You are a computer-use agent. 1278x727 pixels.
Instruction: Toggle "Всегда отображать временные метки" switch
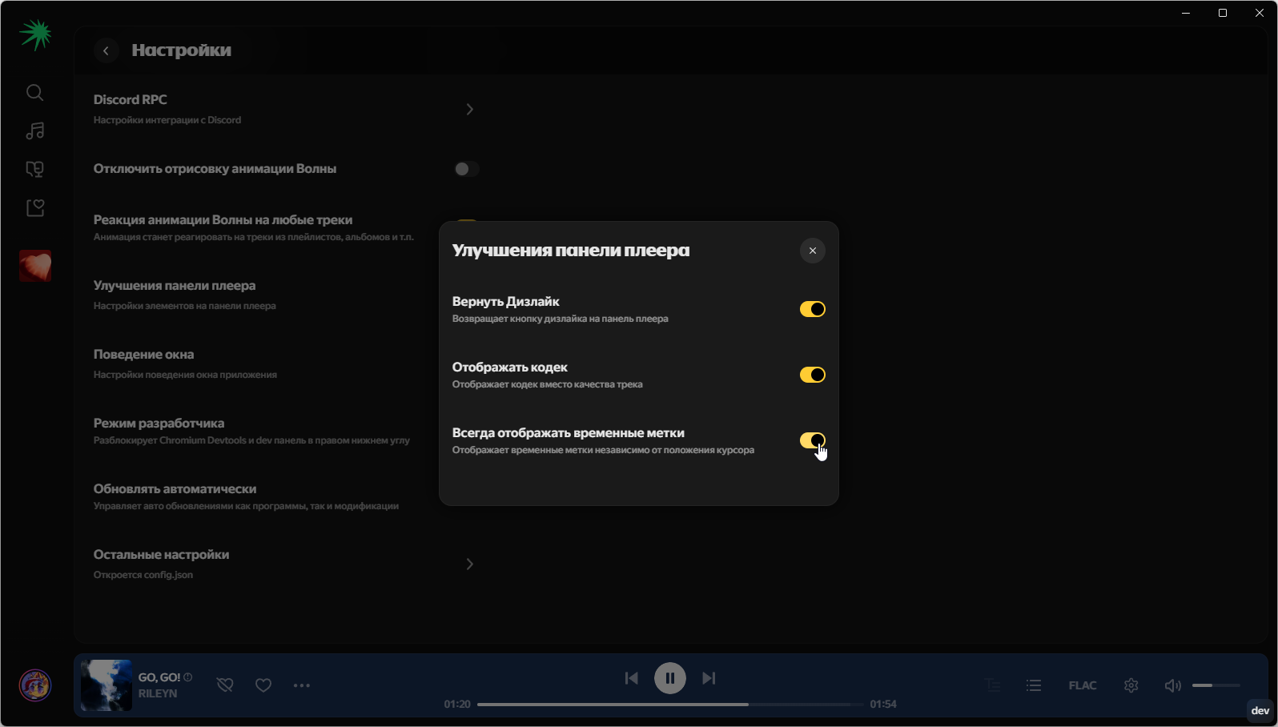[x=812, y=440]
